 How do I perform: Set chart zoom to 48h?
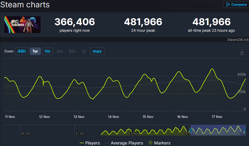click(22, 51)
